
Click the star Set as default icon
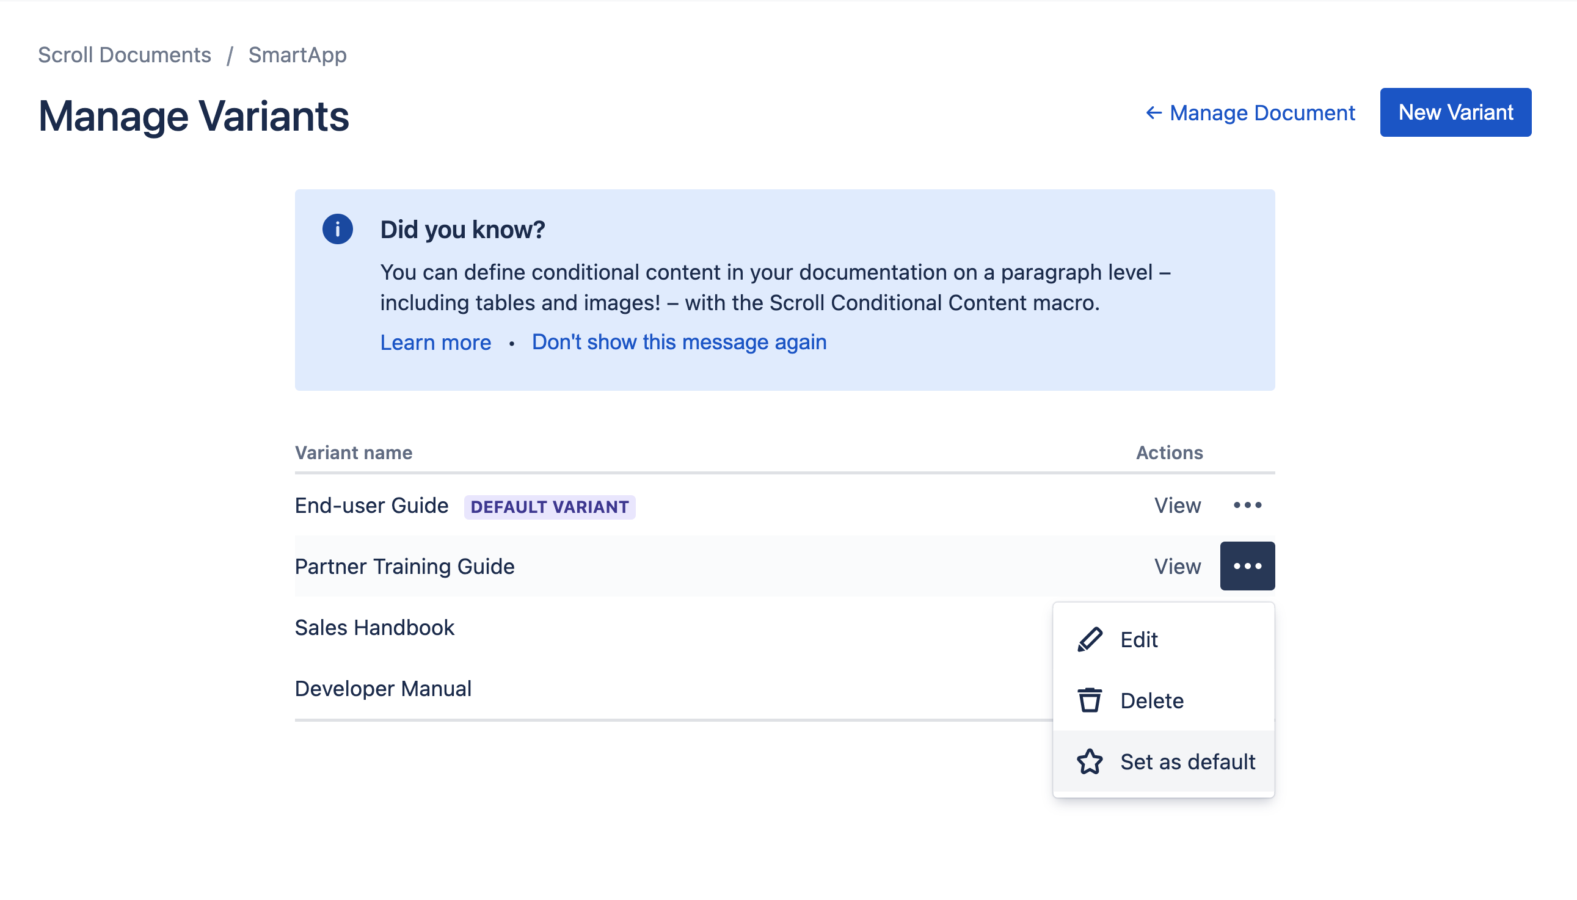tap(1089, 761)
